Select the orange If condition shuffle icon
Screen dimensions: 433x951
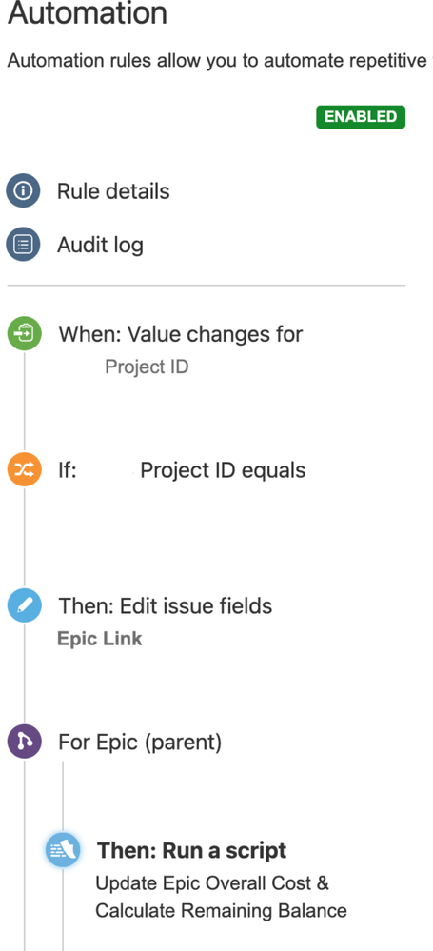point(24,470)
